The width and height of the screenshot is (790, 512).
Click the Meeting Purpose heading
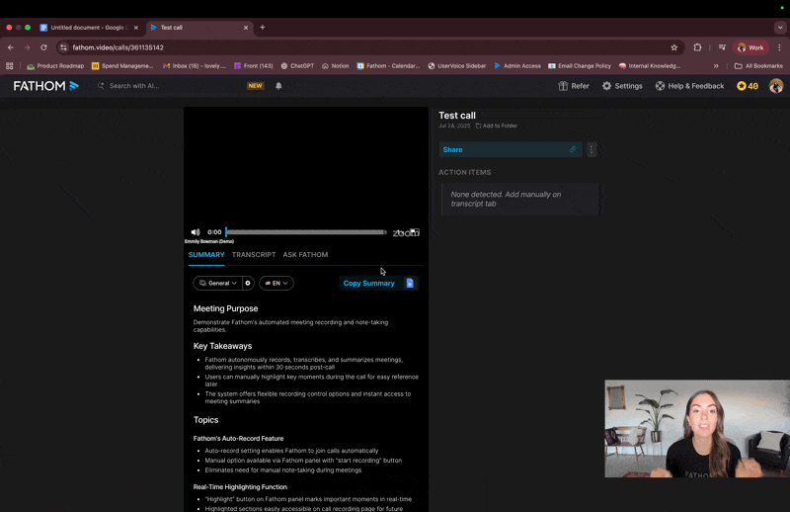226,308
